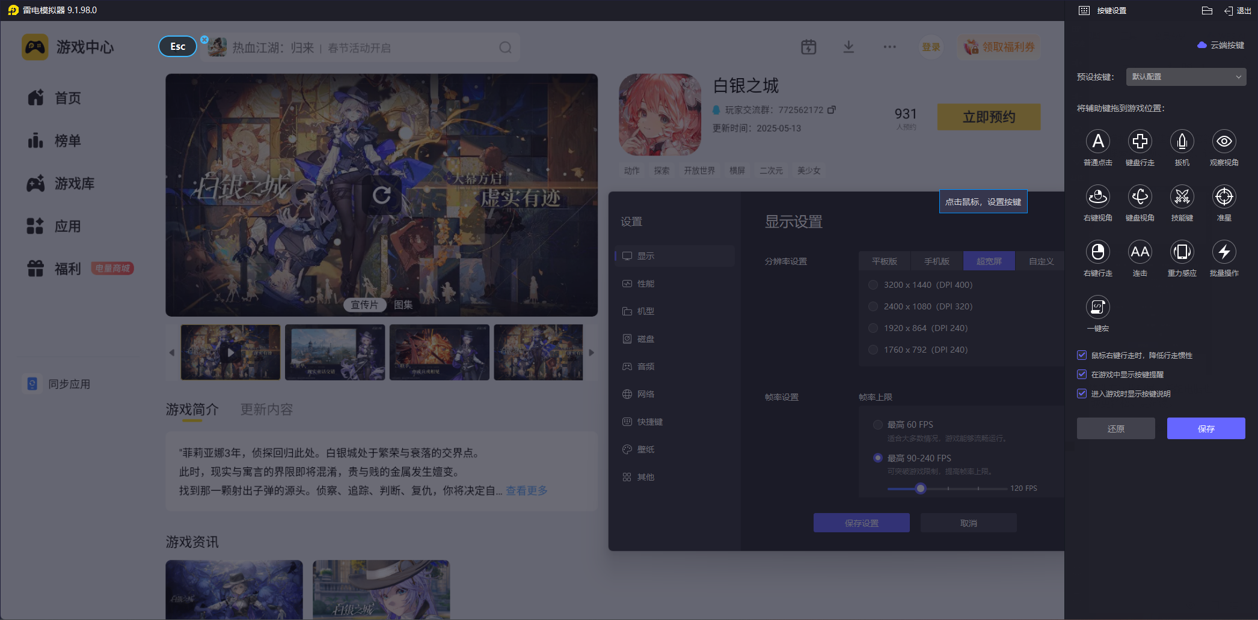Select the 右键行走 mouse walk icon
Screen dimensions: 1258x620
pos(1097,252)
